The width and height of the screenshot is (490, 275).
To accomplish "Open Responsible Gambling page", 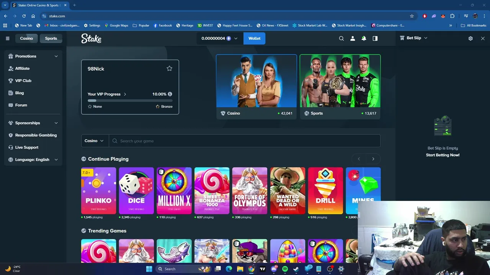I will pyautogui.click(x=33, y=135).
